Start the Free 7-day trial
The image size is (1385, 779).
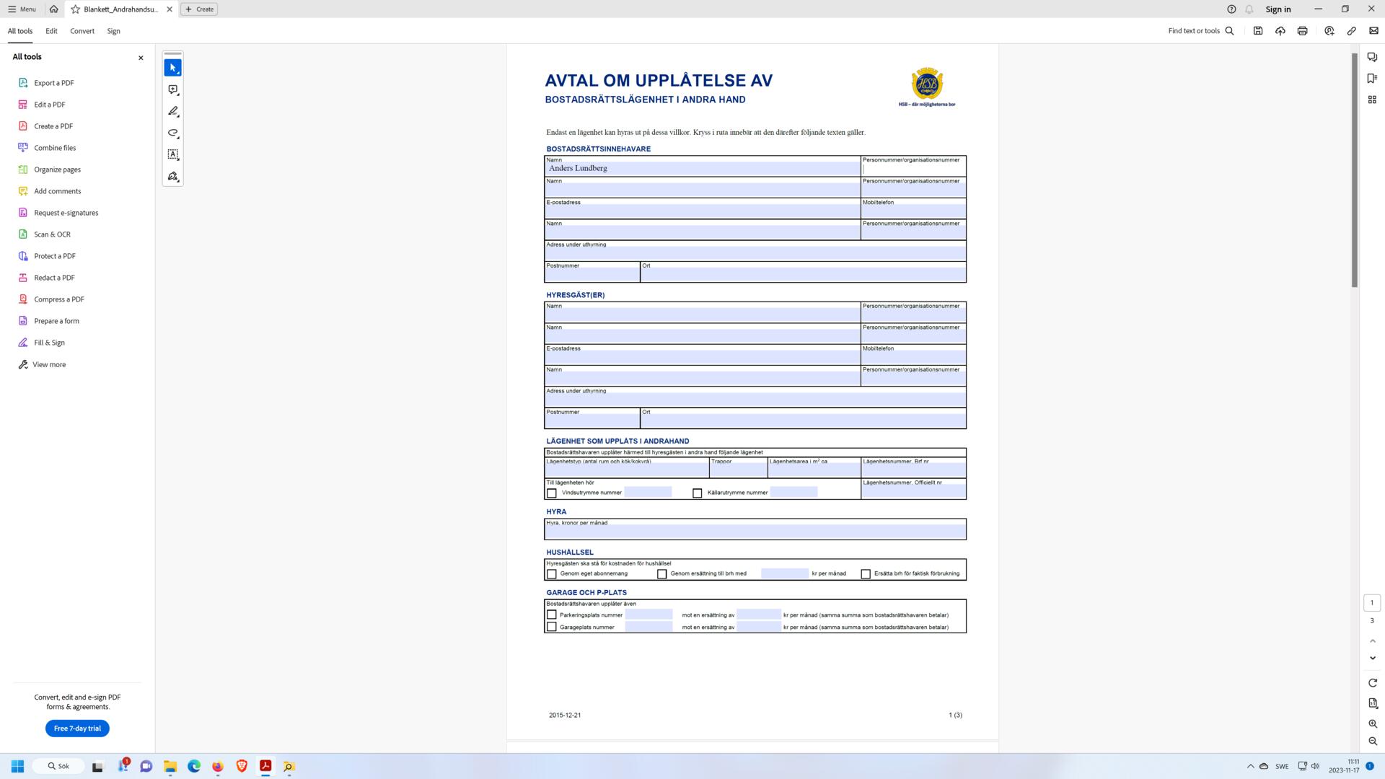76,729
